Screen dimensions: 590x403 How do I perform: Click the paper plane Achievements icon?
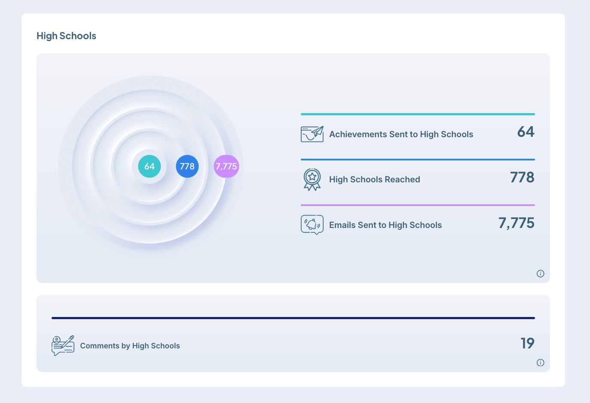(x=312, y=134)
